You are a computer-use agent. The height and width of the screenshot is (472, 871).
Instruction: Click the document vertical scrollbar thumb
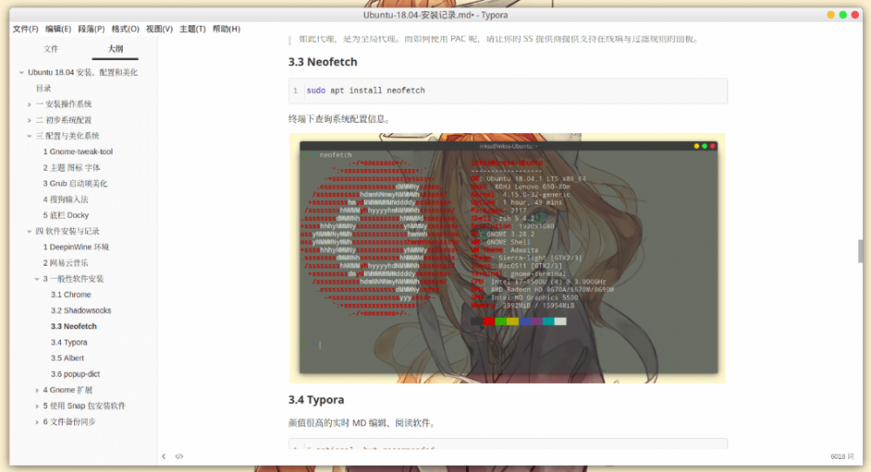pyautogui.click(x=861, y=251)
